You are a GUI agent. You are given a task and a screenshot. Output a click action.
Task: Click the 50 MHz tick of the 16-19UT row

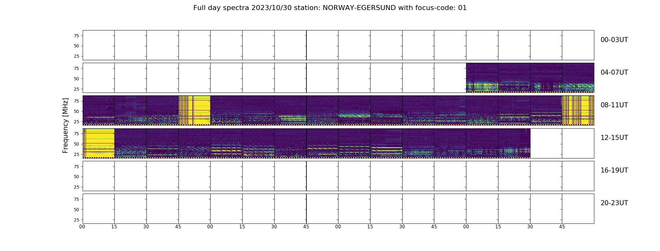[x=76, y=177]
